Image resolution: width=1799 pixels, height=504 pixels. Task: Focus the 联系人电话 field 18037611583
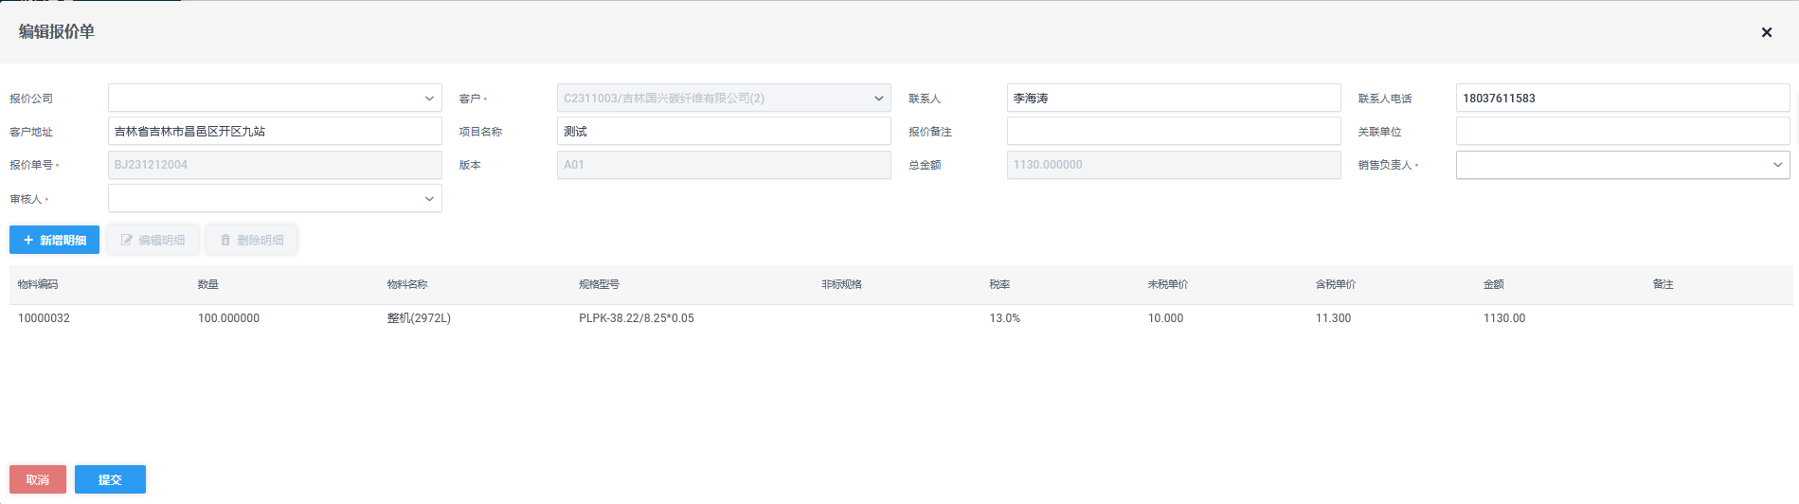pyautogui.click(x=1623, y=98)
